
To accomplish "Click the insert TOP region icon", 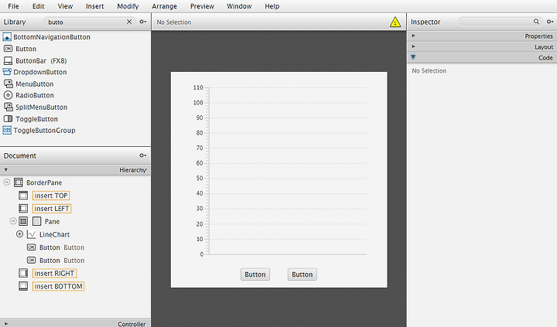I will point(23,196).
